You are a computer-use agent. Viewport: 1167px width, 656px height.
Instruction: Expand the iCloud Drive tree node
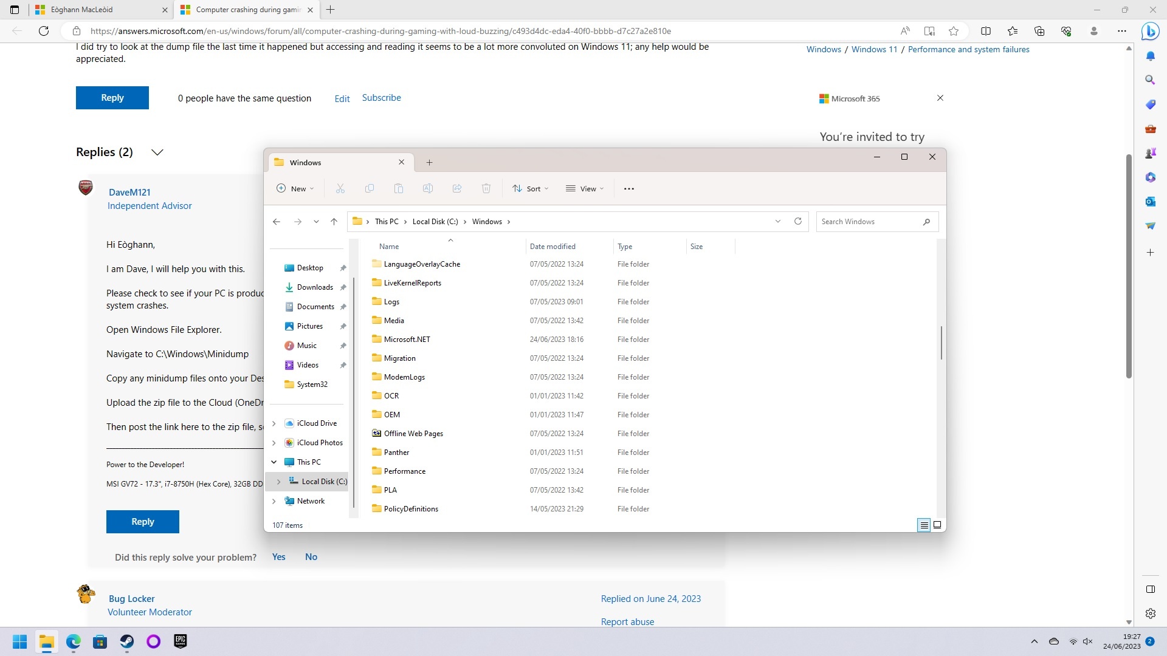274,423
